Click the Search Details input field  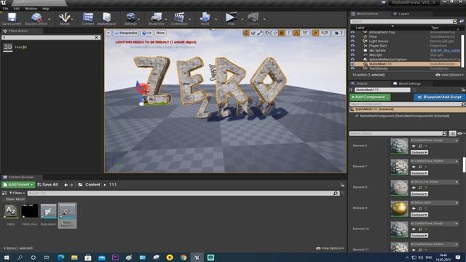398,134
